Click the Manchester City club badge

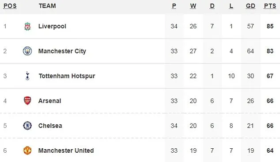27,51
